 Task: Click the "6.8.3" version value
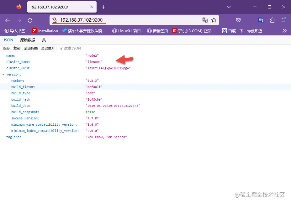[x=92, y=81]
